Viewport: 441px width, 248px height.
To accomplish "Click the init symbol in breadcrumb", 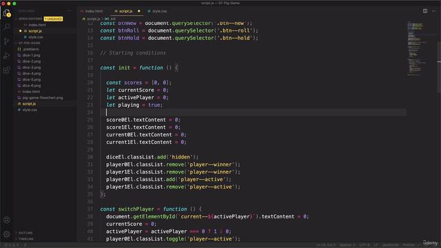I will pos(113,19).
